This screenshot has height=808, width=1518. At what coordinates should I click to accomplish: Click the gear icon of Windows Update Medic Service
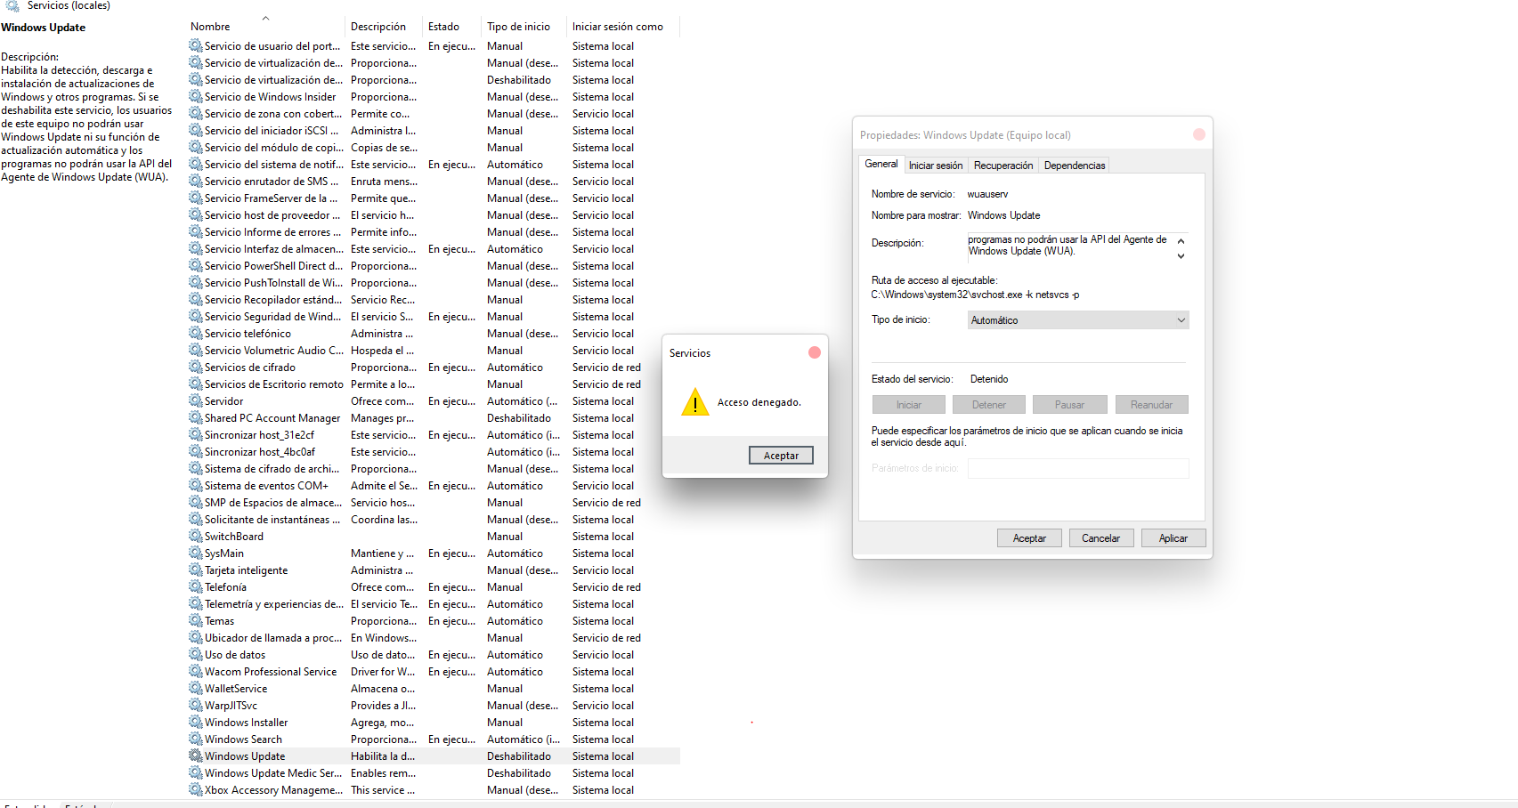196,772
